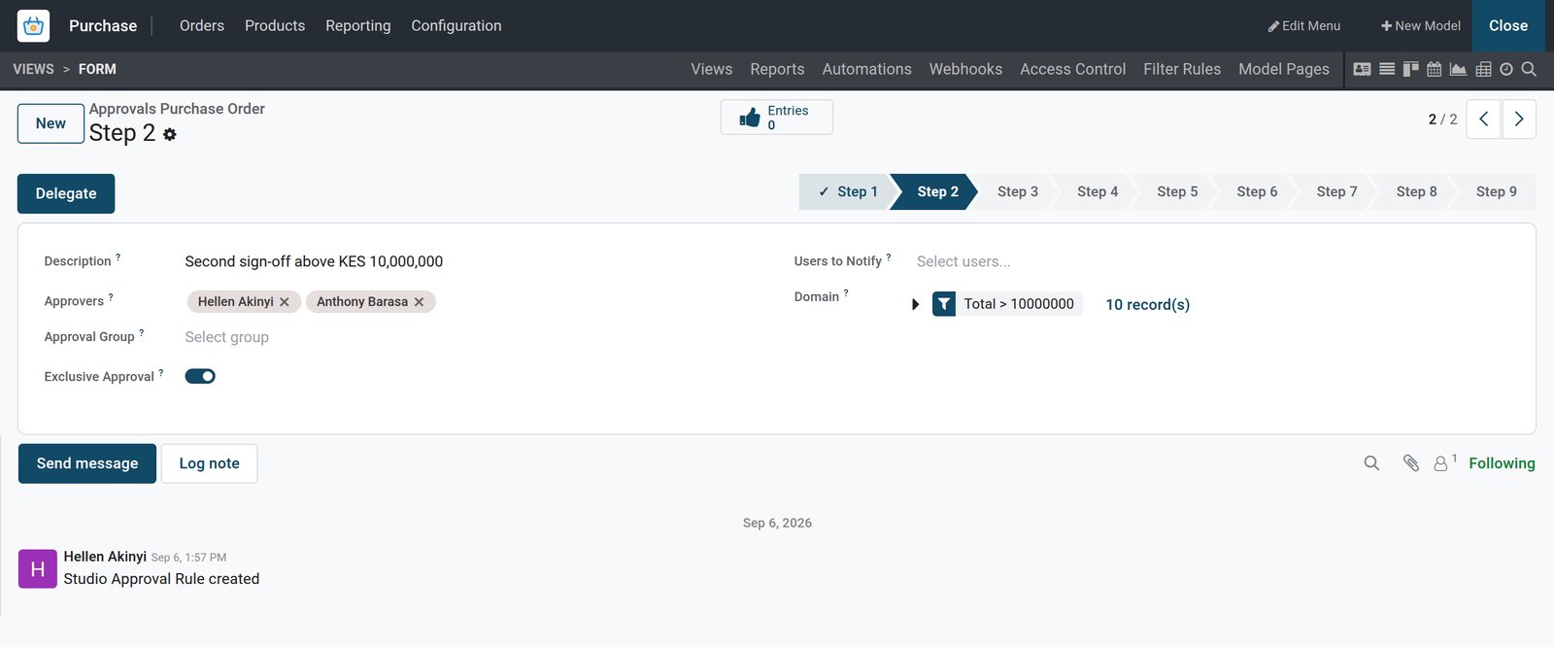Switch to the Form view icon
The height and width of the screenshot is (647, 1554).
[x=1363, y=69]
